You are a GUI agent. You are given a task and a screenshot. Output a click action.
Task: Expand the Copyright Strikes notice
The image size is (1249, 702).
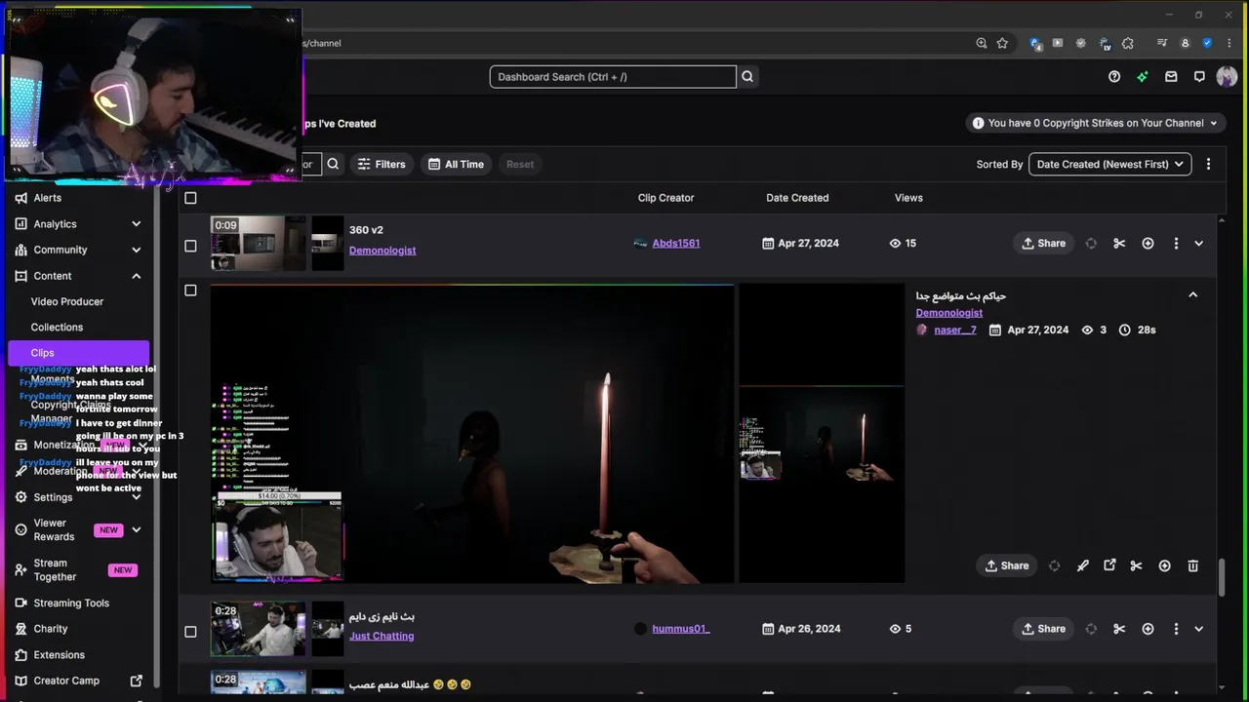[x=1095, y=123]
